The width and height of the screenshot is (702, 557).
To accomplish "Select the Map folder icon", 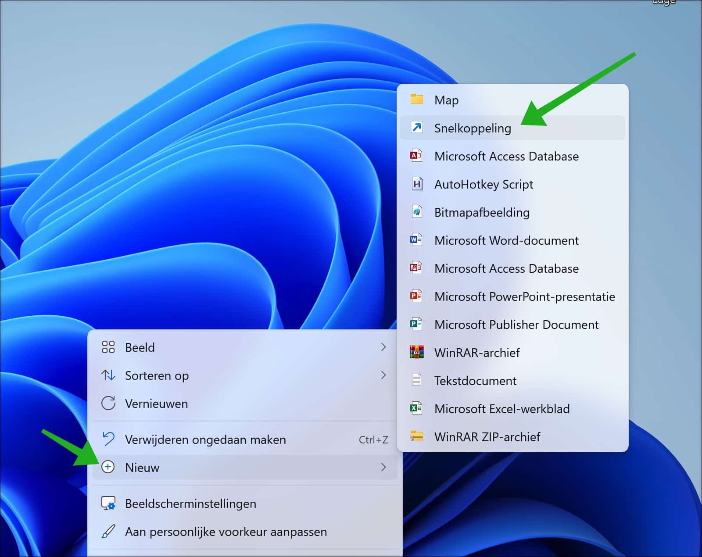I will (417, 100).
